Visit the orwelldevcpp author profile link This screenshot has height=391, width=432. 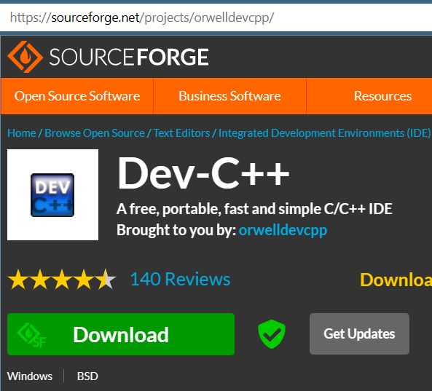(x=283, y=230)
